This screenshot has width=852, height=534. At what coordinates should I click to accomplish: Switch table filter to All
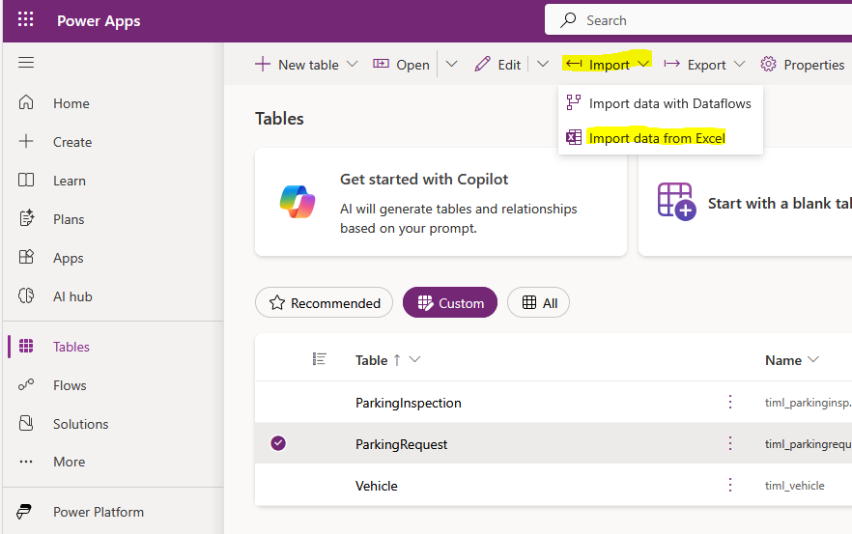tap(538, 303)
